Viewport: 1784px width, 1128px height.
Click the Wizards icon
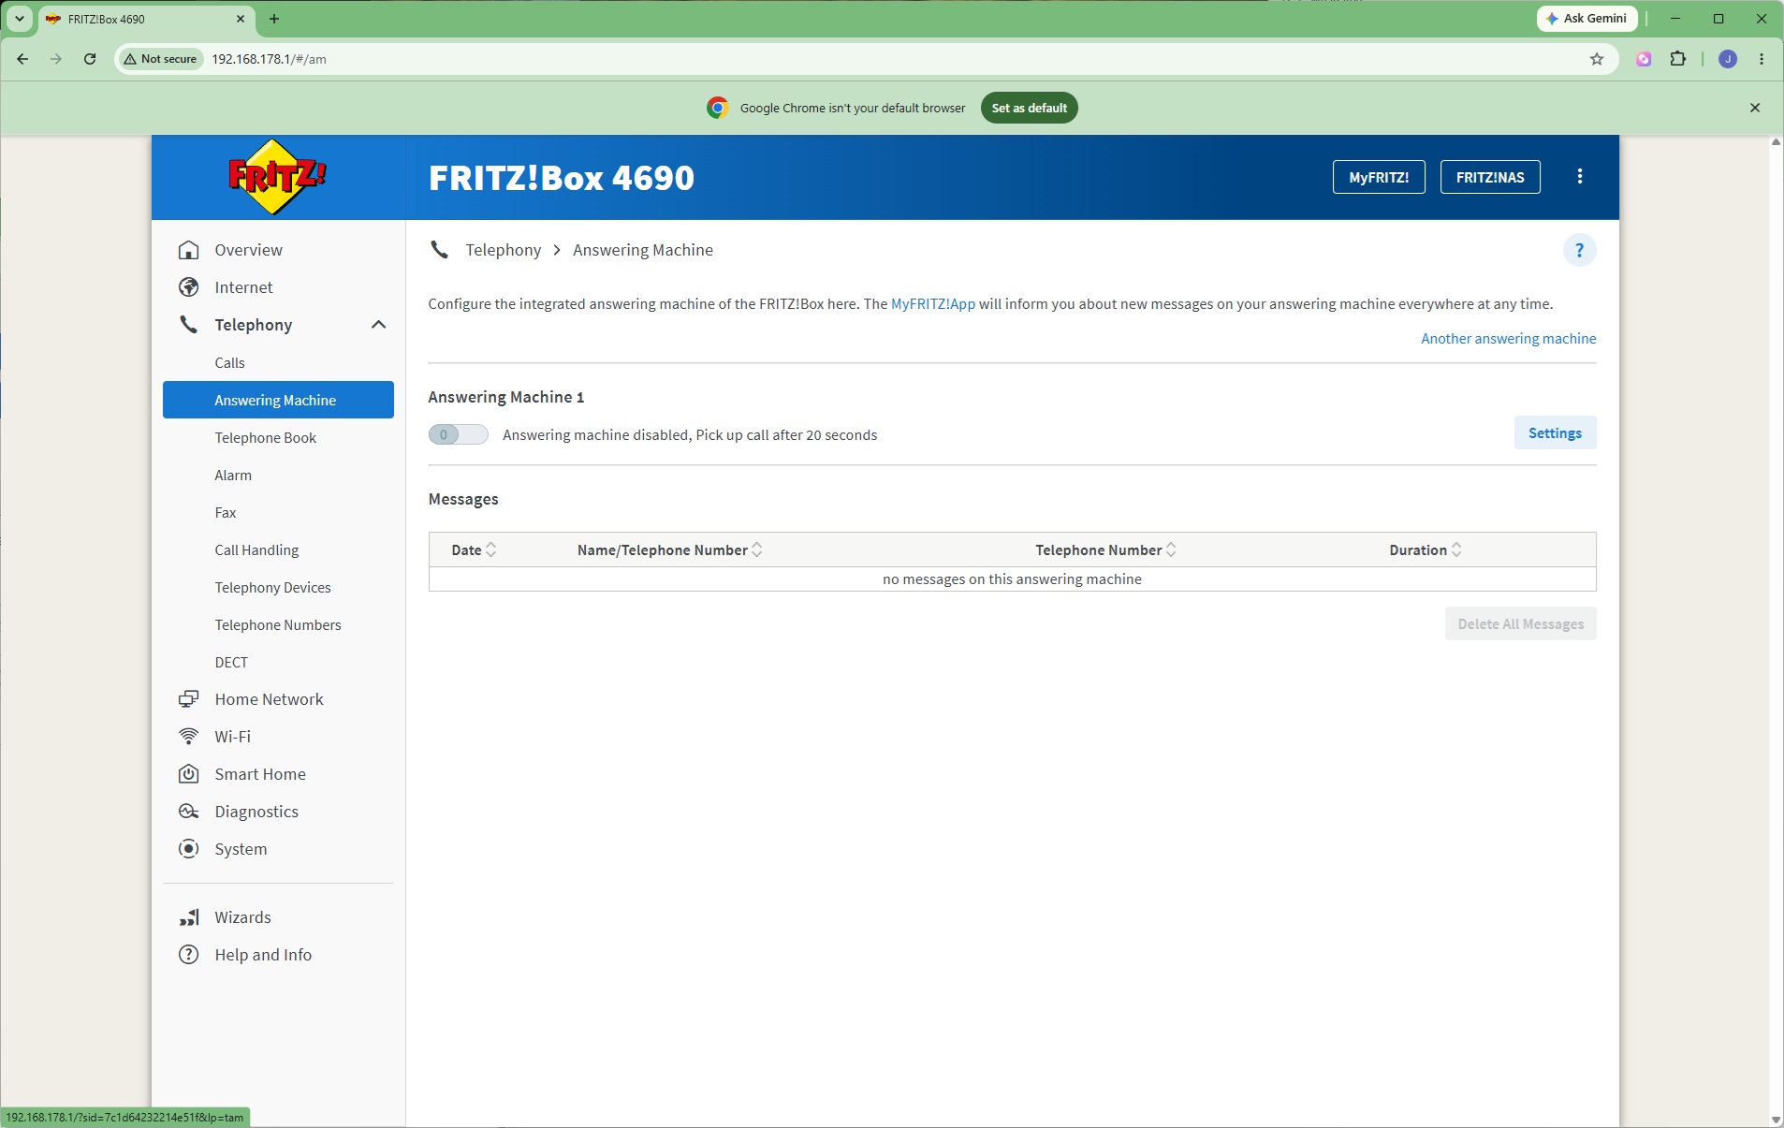(189, 917)
